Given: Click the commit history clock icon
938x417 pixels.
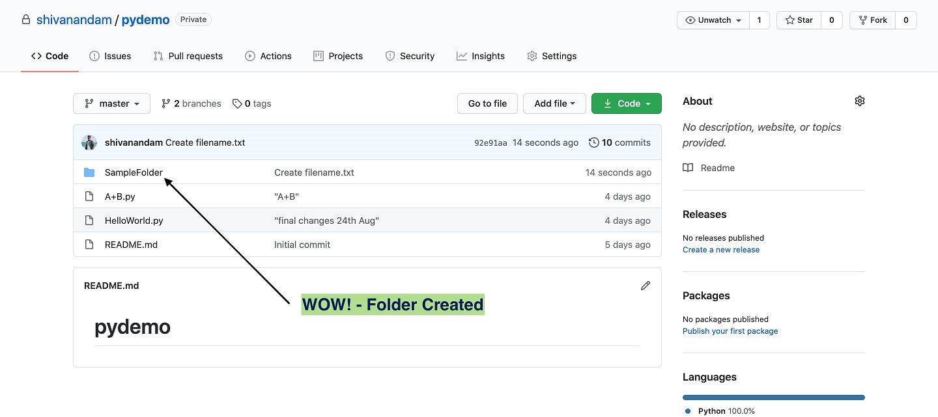Looking at the screenshot, I should (x=593, y=142).
